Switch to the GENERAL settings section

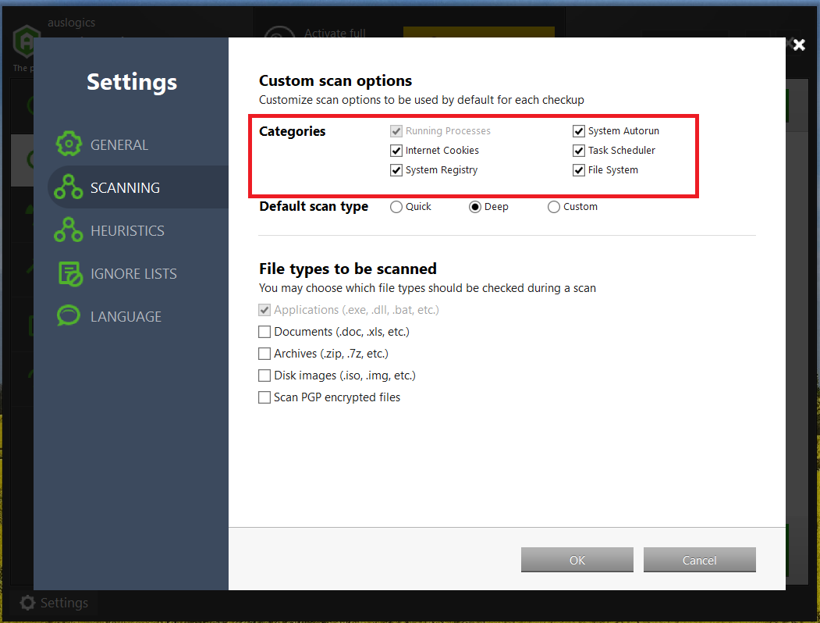[x=119, y=144]
